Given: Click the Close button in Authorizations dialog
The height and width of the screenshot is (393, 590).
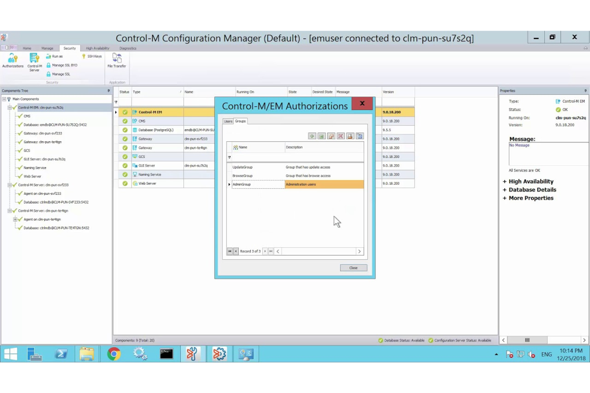Looking at the screenshot, I should pos(353,268).
